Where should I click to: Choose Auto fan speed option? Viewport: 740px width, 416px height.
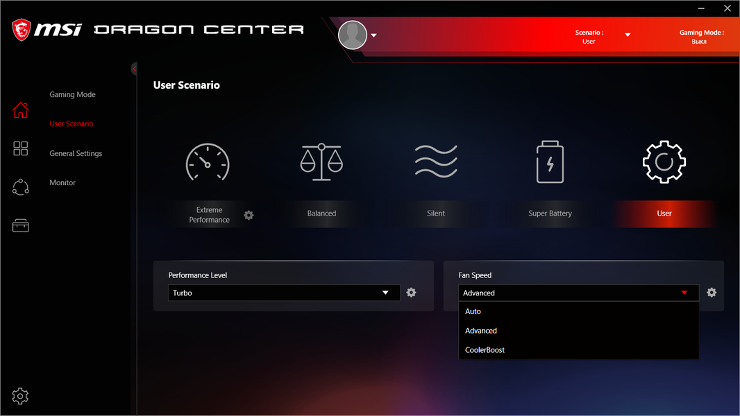coord(578,311)
